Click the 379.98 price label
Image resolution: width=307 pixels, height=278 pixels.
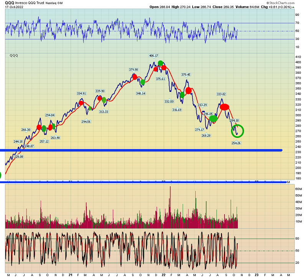coord(133,69)
